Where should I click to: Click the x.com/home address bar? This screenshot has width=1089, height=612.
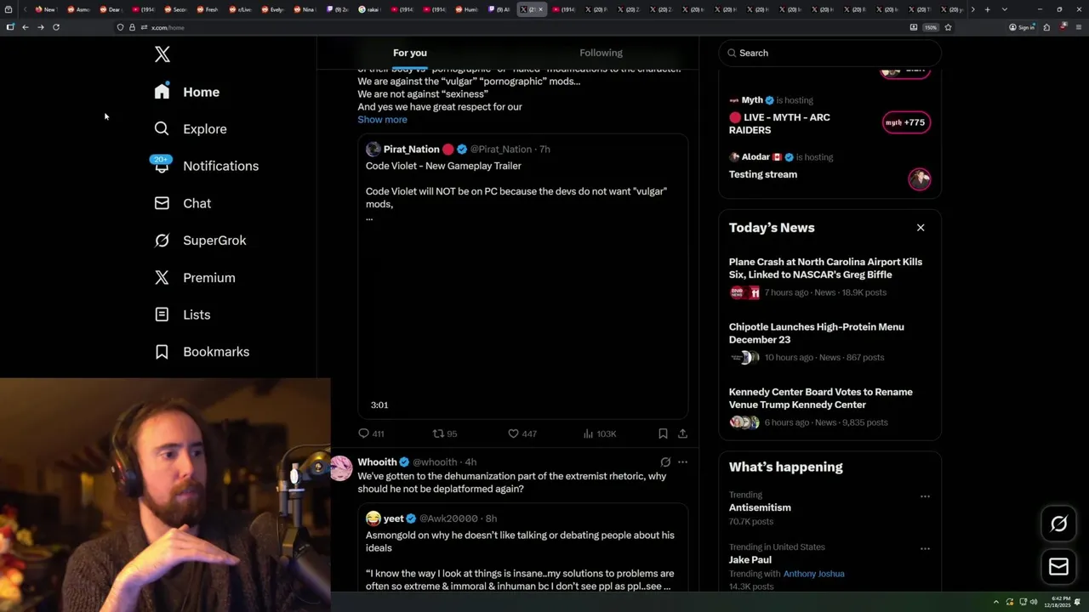(510, 27)
